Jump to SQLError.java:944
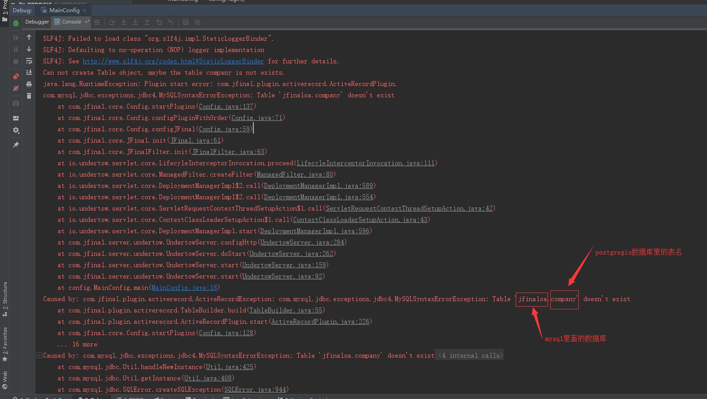Screen dimensions: 707x399 [x=255, y=389]
